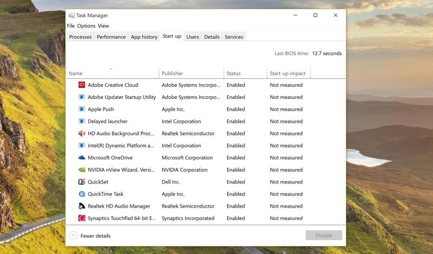The height and width of the screenshot is (254, 433).
Task: Click the Disable button
Action: pyautogui.click(x=324, y=235)
